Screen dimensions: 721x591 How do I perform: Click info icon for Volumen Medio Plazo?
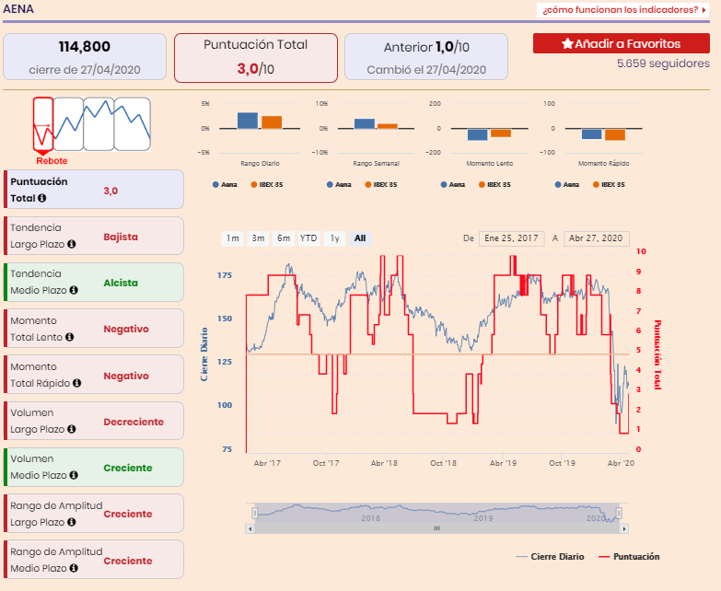tap(74, 475)
